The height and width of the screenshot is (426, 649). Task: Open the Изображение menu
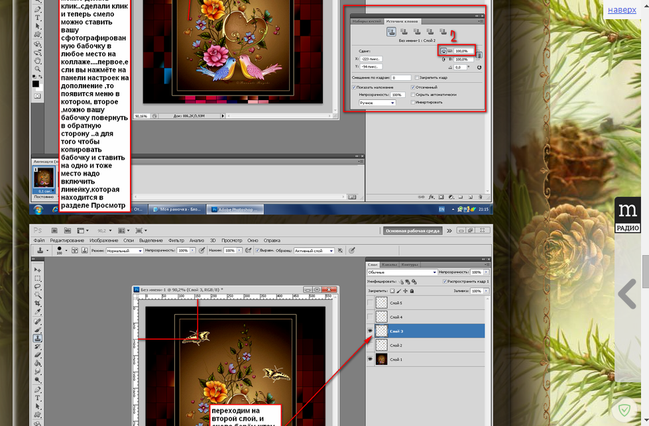pyautogui.click(x=103, y=240)
